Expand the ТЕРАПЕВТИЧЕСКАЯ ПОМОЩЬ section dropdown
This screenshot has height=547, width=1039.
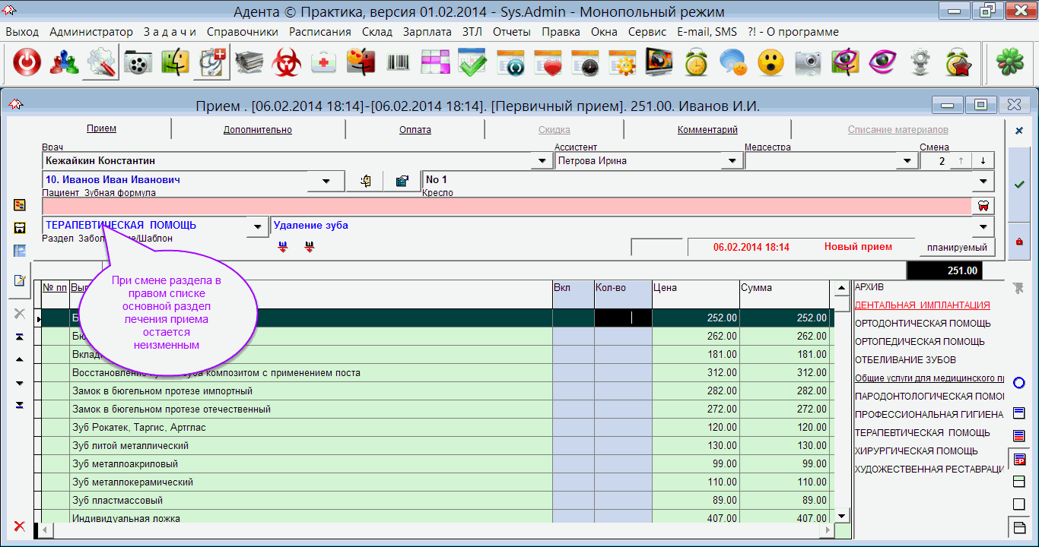point(258,226)
